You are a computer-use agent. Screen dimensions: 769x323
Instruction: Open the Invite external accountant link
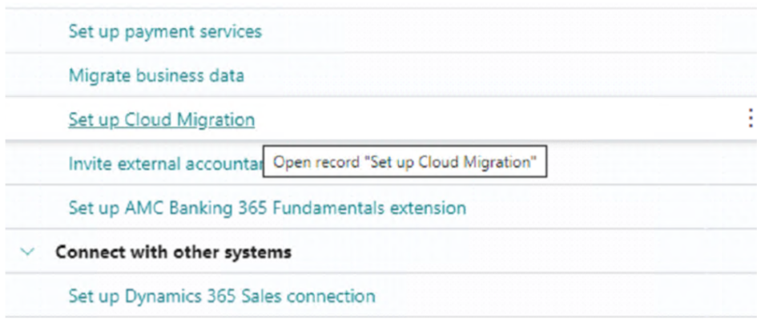[x=166, y=164]
